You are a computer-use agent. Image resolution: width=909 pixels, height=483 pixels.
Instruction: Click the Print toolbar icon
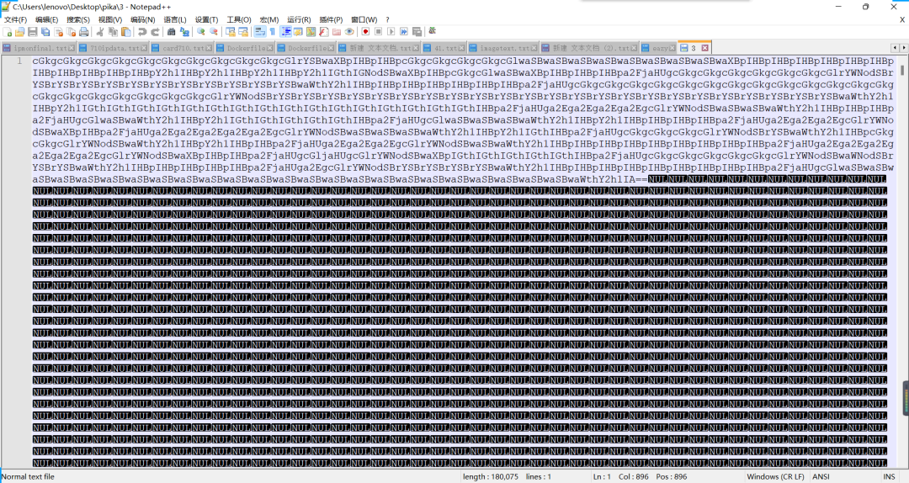84,32
